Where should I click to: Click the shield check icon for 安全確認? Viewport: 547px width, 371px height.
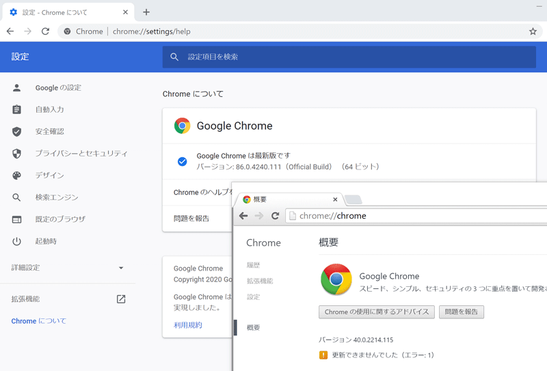(x=16, y=131)
